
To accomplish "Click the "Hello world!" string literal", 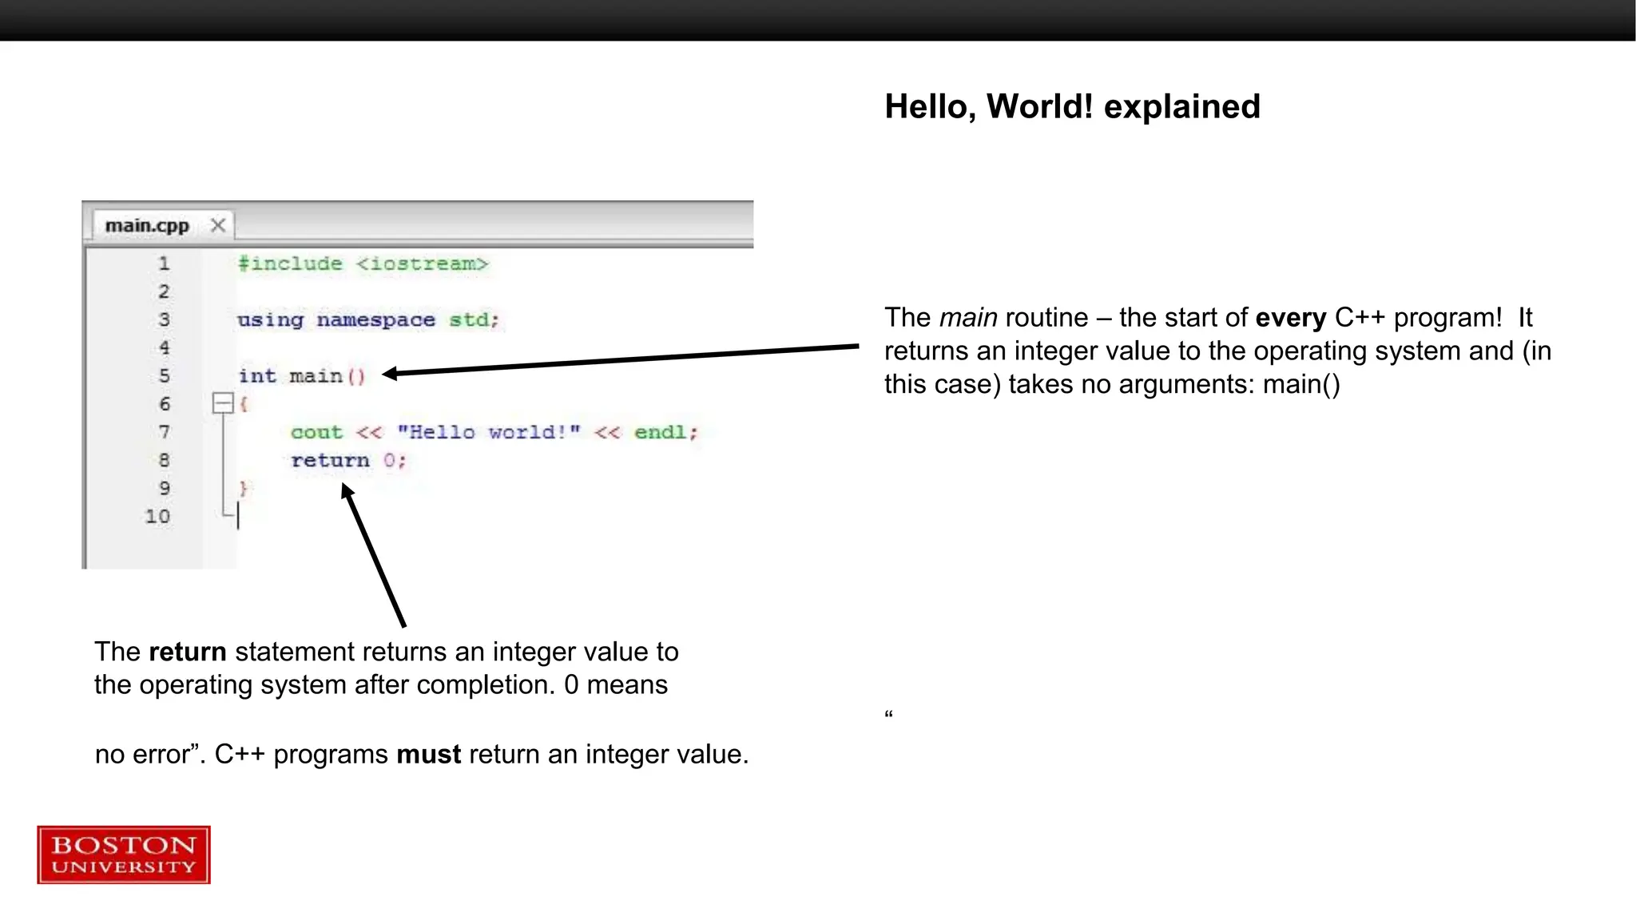I will (489, 432).
